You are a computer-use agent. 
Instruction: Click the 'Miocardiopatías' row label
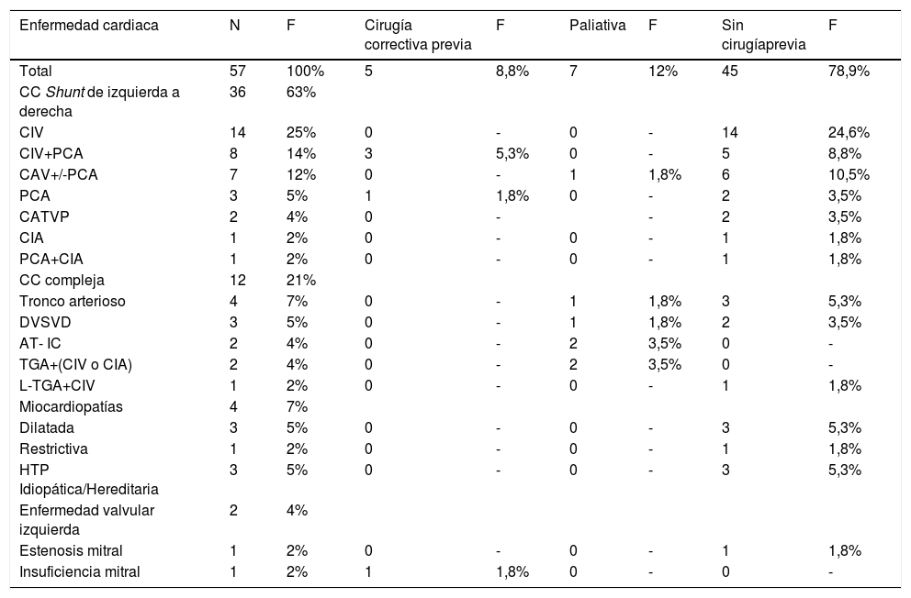point(70,405)
